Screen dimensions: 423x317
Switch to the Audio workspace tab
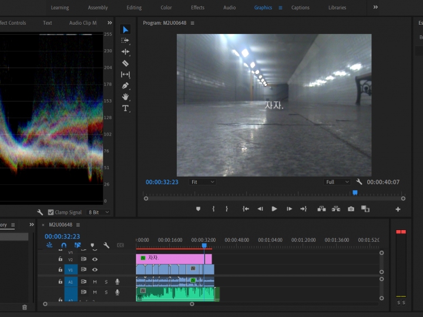[x=230, y=8]
